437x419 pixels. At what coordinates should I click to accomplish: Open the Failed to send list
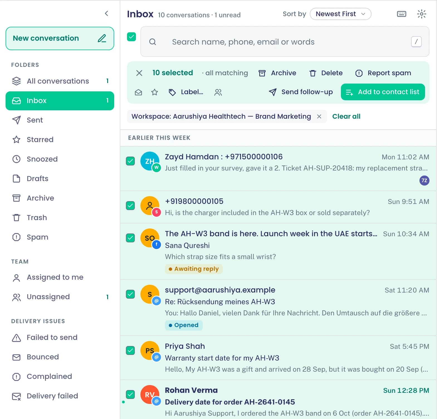pos(60,337)
